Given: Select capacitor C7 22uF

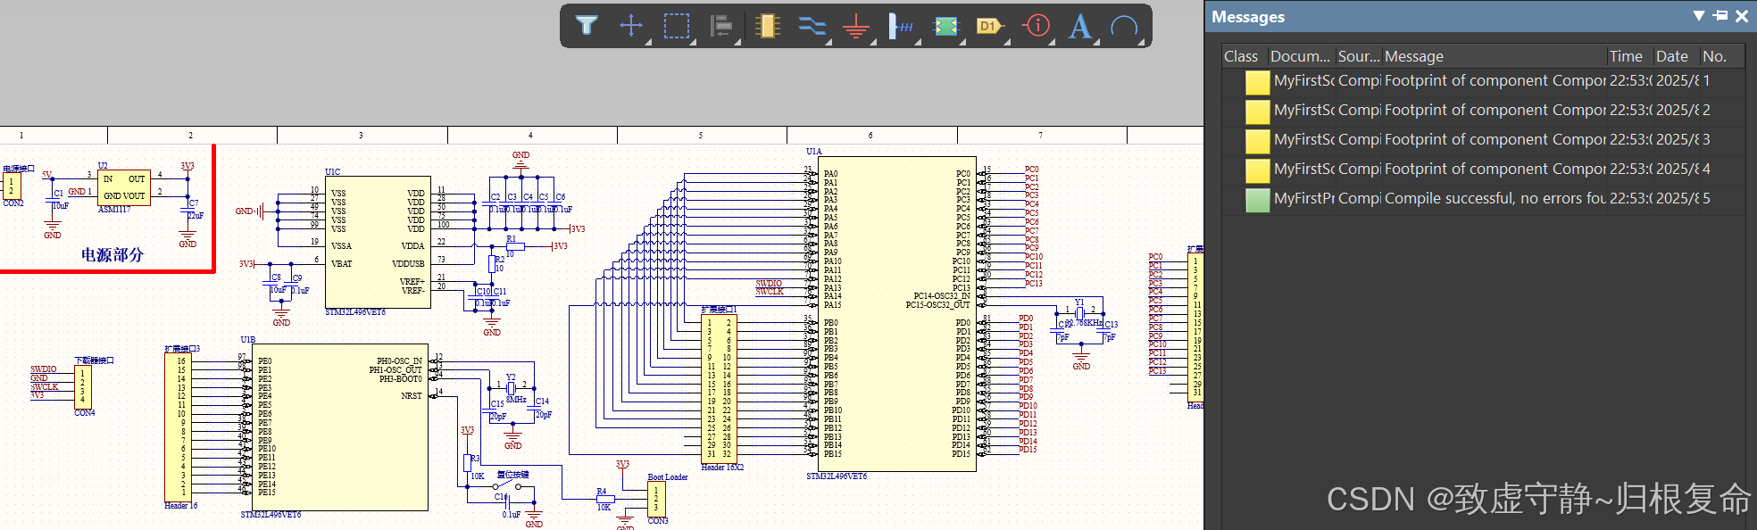Looking at the screenshot, I should click(x=188, y=210).
